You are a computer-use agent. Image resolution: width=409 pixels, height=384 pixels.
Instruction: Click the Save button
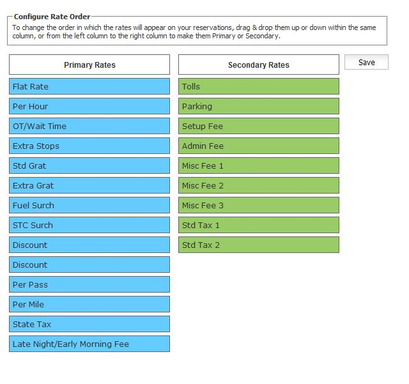(x=366, y=62)
